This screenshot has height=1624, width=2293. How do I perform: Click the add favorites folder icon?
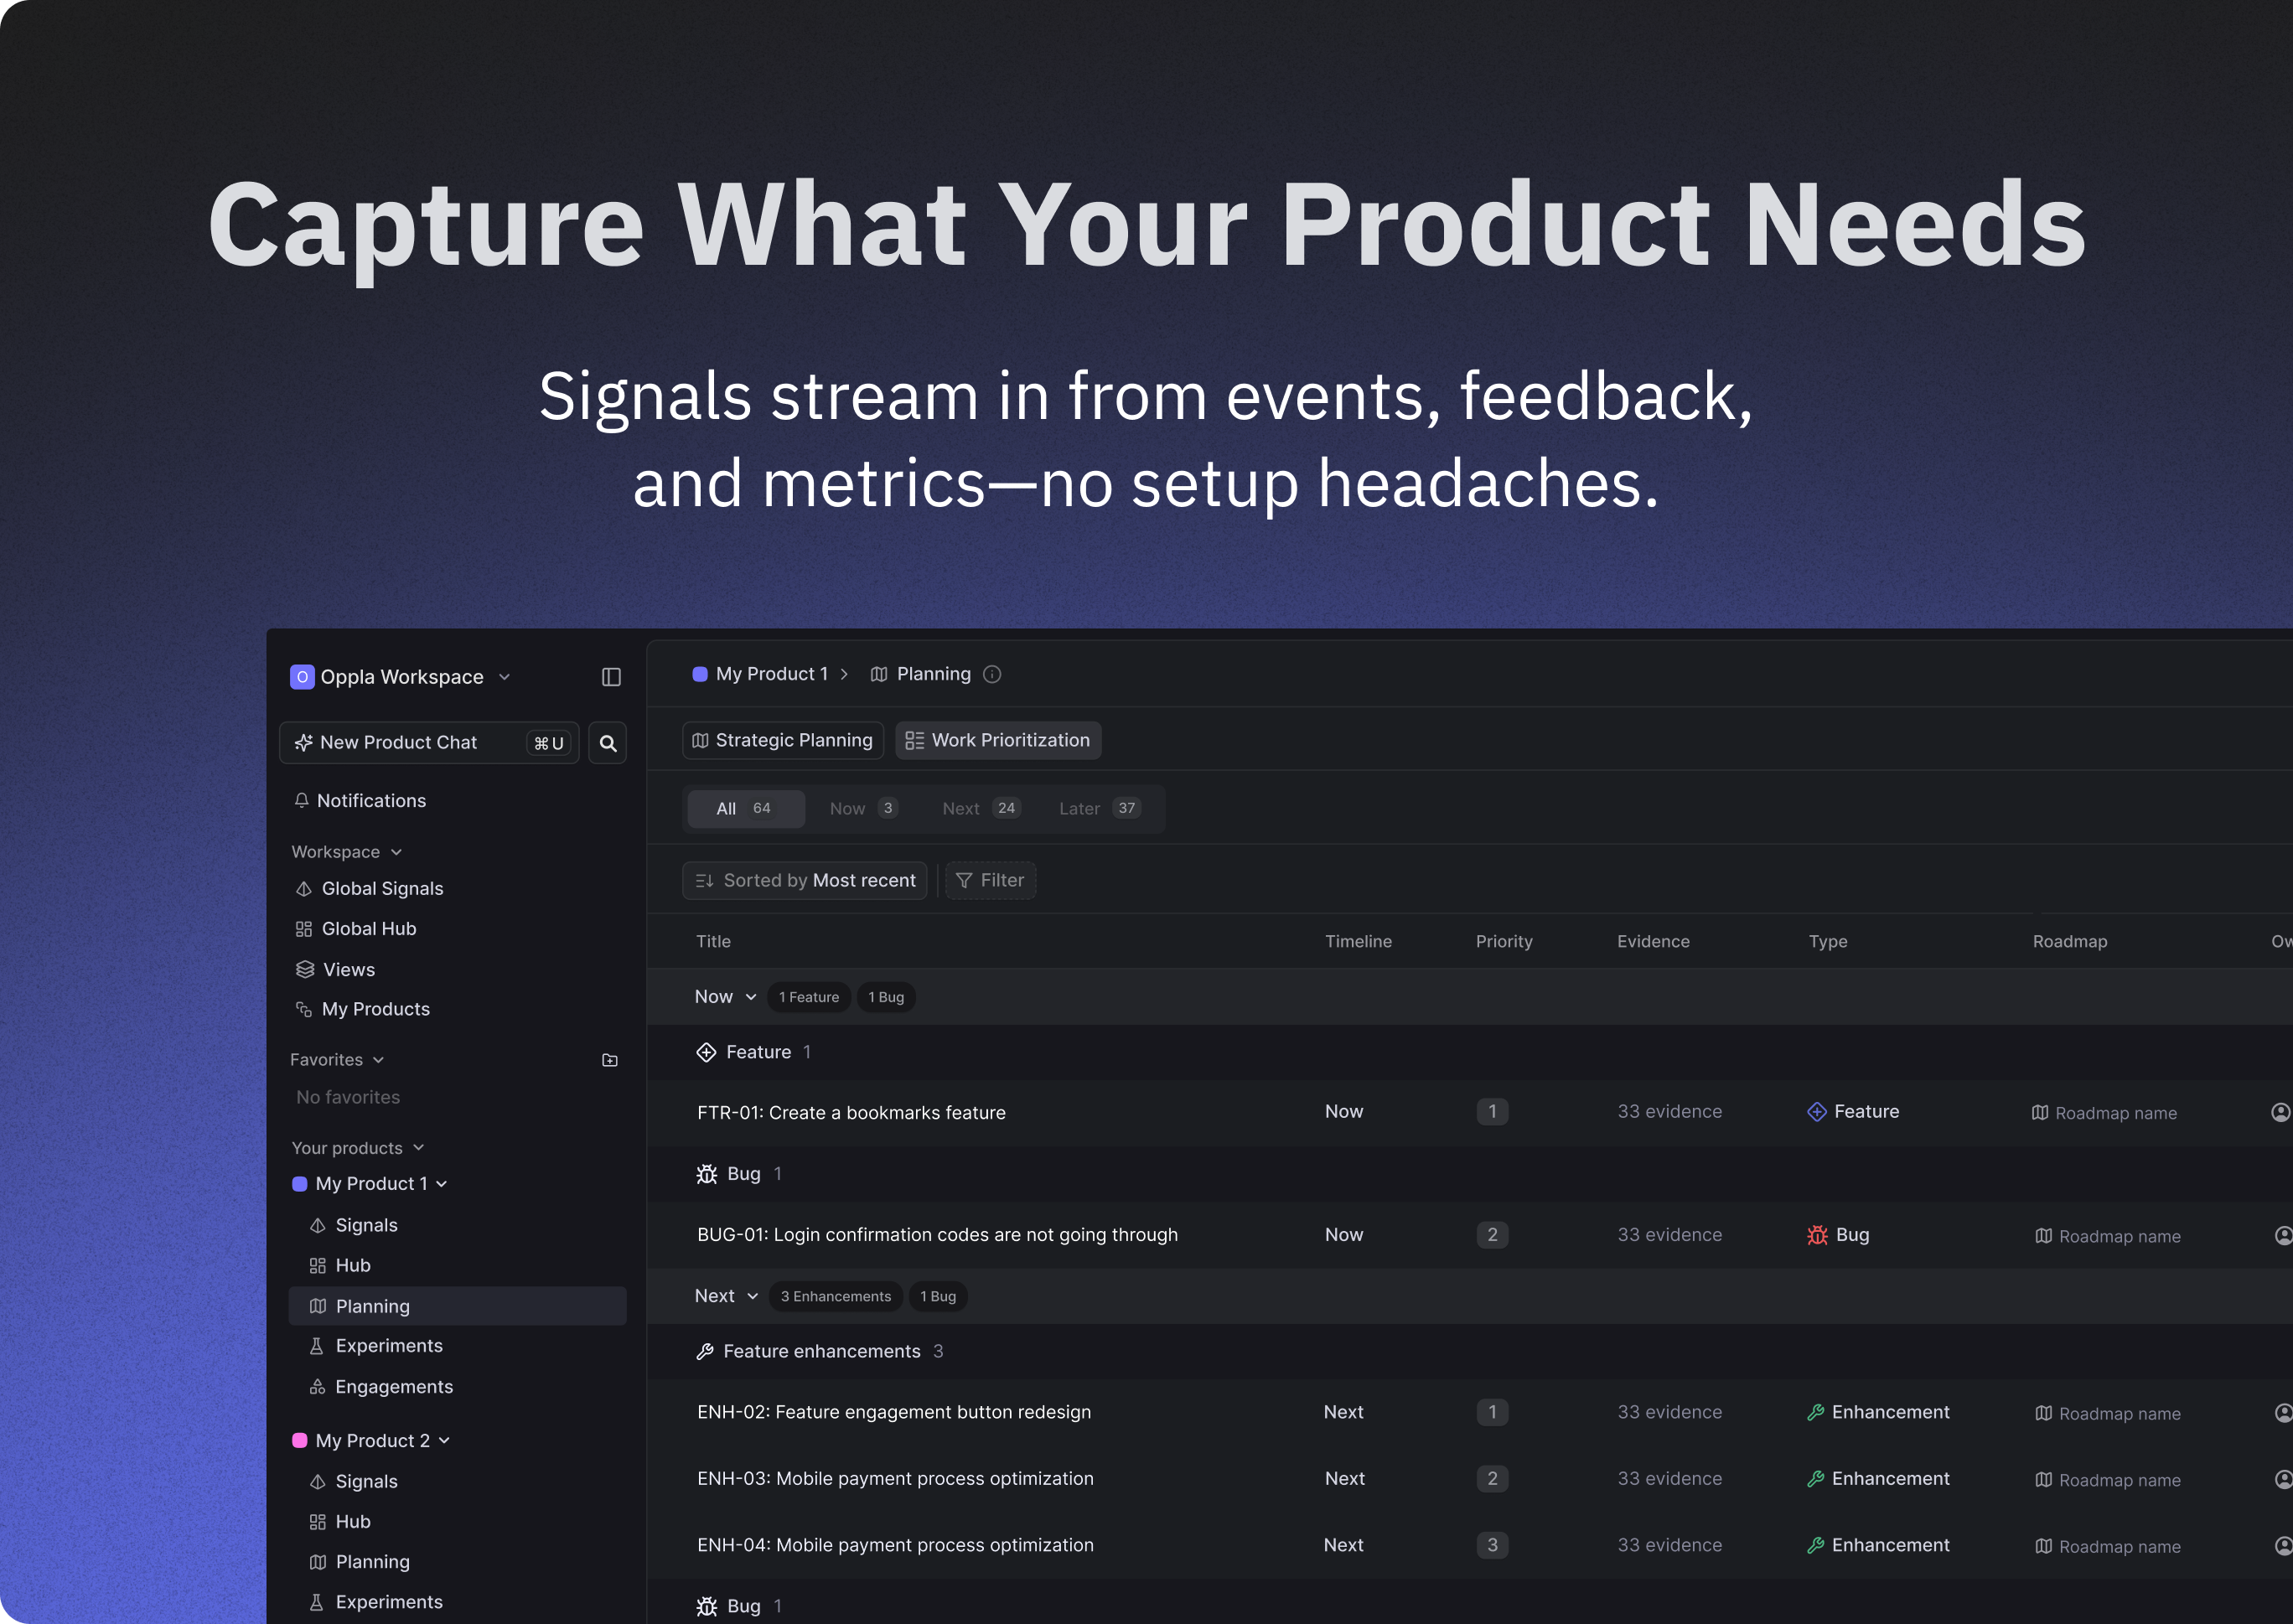click(609, 1060)
